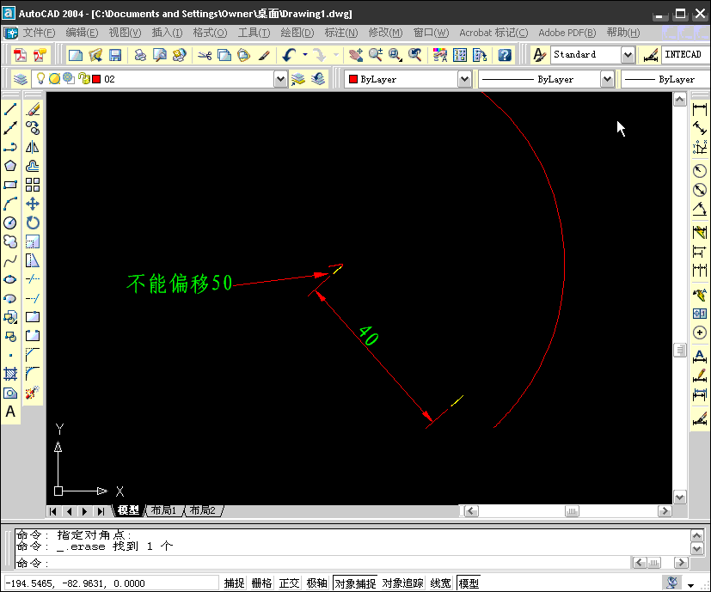Select the Polygon draw tool
Viewport: 711px width, 592px height.
click(10, 165)
